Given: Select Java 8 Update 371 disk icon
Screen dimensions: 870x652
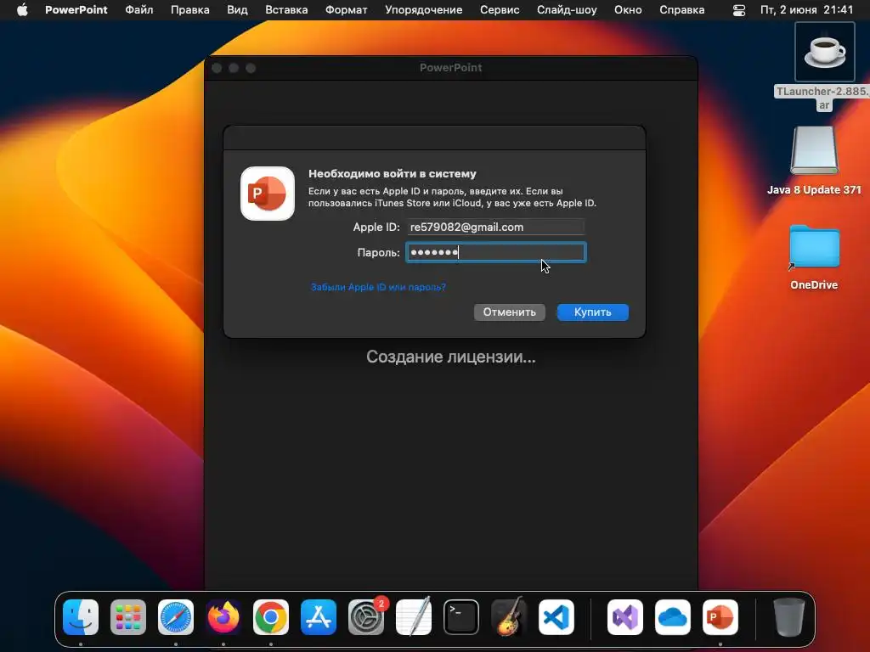Looking at the screenshot, I should tap(814, 151).
